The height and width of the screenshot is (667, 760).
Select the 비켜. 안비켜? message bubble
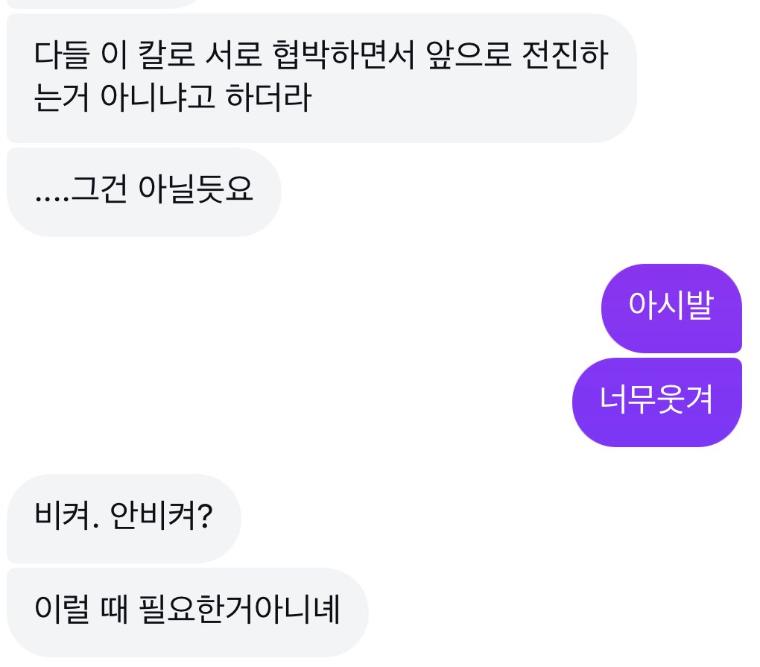click(124, 517)
